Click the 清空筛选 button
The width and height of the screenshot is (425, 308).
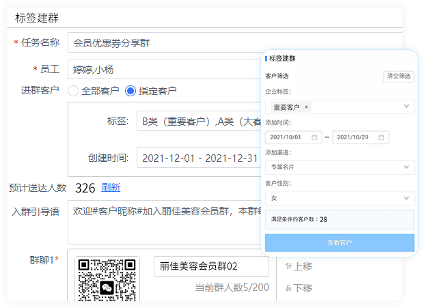click(x=398, y=76)
